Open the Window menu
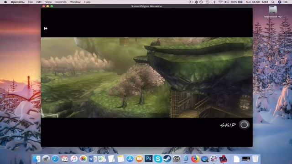 75,2
